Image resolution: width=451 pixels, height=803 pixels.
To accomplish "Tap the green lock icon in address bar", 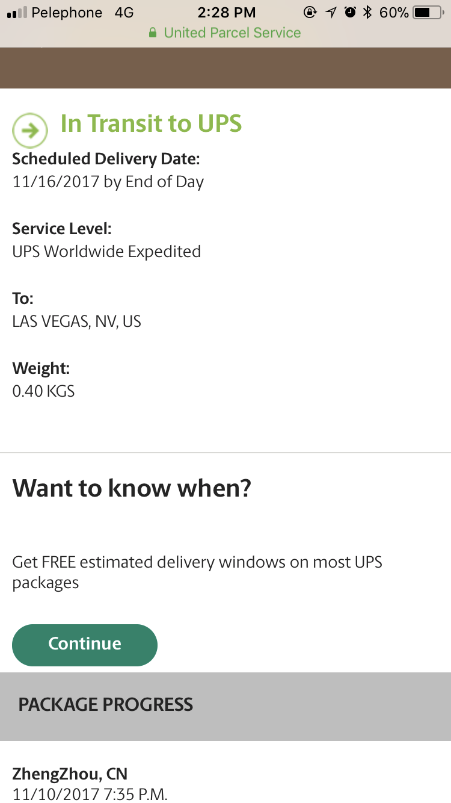I will pyautogui.click(x=153, y=33).
